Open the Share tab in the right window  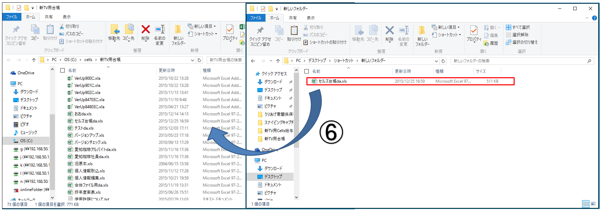[293, 18]
